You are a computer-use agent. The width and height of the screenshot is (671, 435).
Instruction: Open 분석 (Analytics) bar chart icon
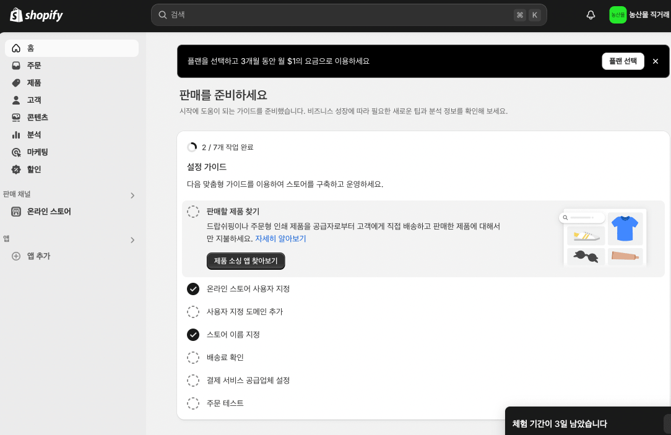(16, 135)
